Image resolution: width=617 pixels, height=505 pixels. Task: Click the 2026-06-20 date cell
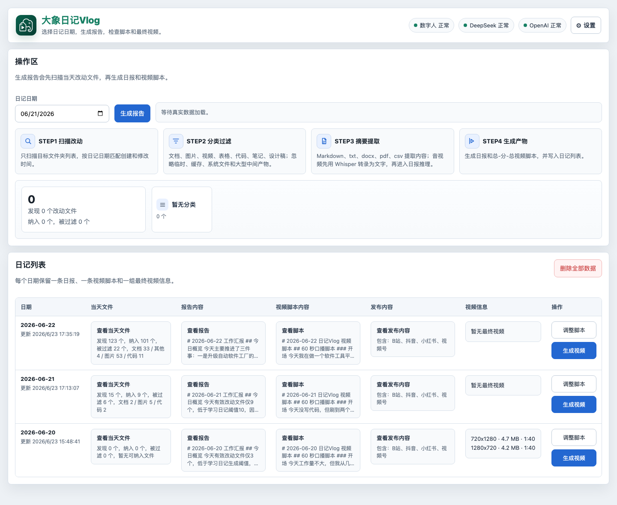coord(38,432)
